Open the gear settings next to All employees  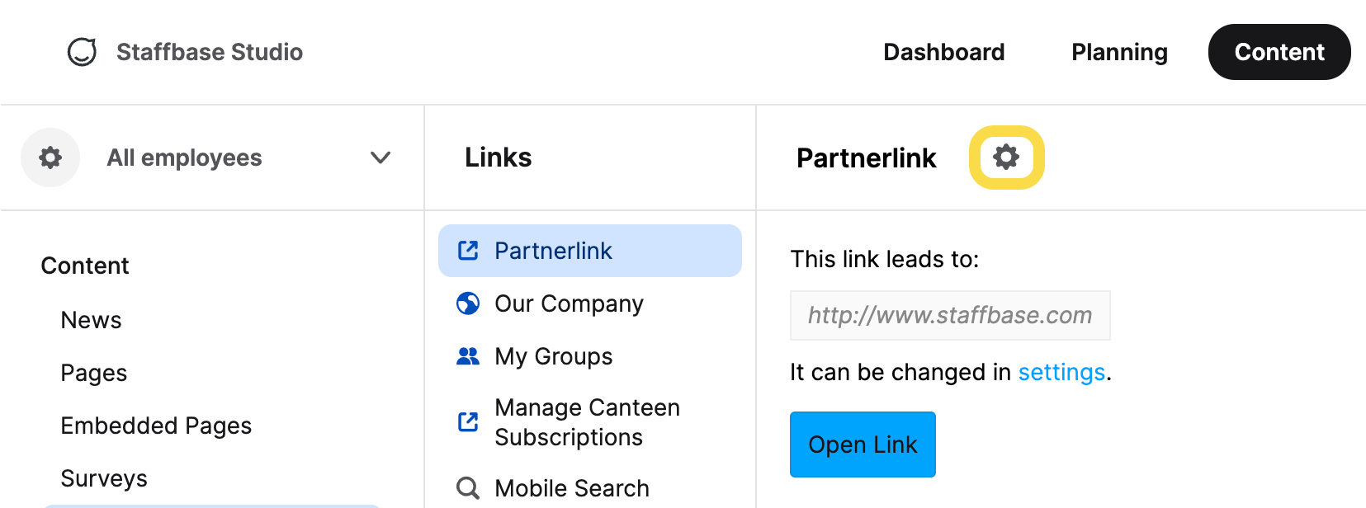point(50,158)
